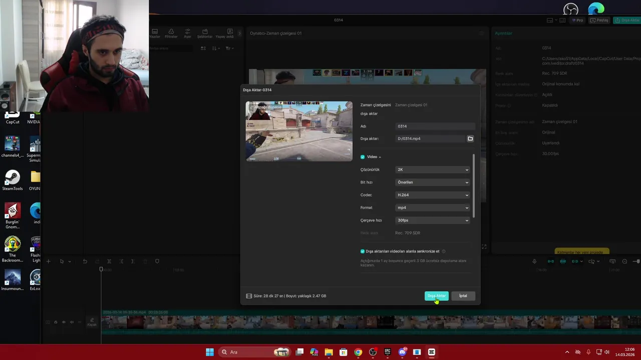Click top-right Dışa Aktar header button
This screenshot has width=641, height=360.
pos(627,20)
